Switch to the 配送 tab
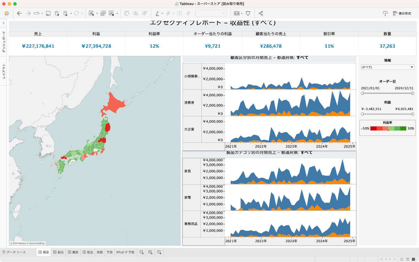 pyautogui.click(x=88, y=252)
